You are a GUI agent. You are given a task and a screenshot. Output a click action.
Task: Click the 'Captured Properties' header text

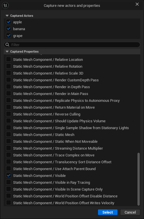pos(24,51)
